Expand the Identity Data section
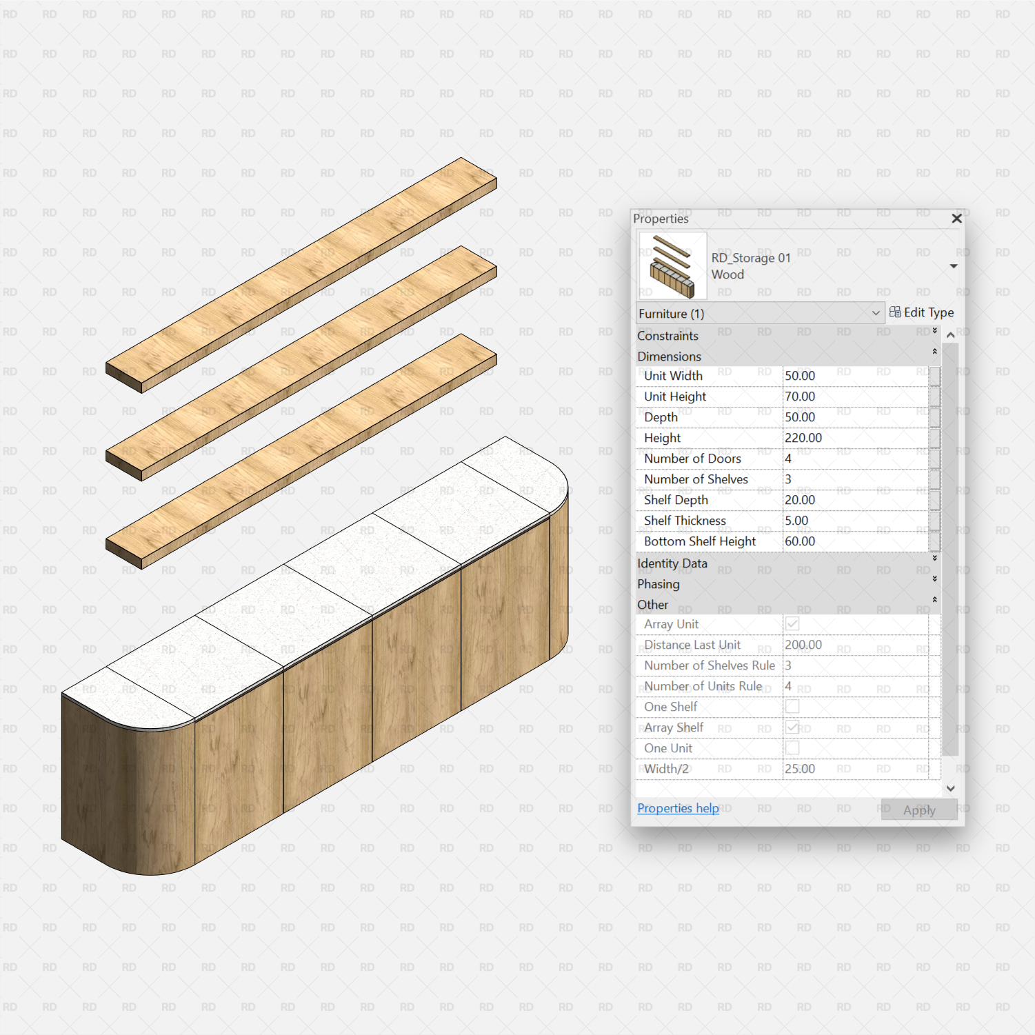1035x1035 pixels. (x=935, y=559)
